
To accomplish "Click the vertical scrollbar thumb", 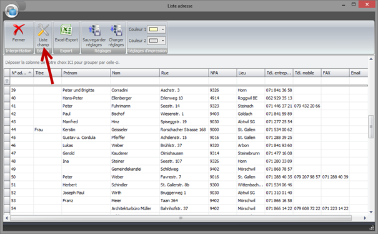I will tap(371, 127).
